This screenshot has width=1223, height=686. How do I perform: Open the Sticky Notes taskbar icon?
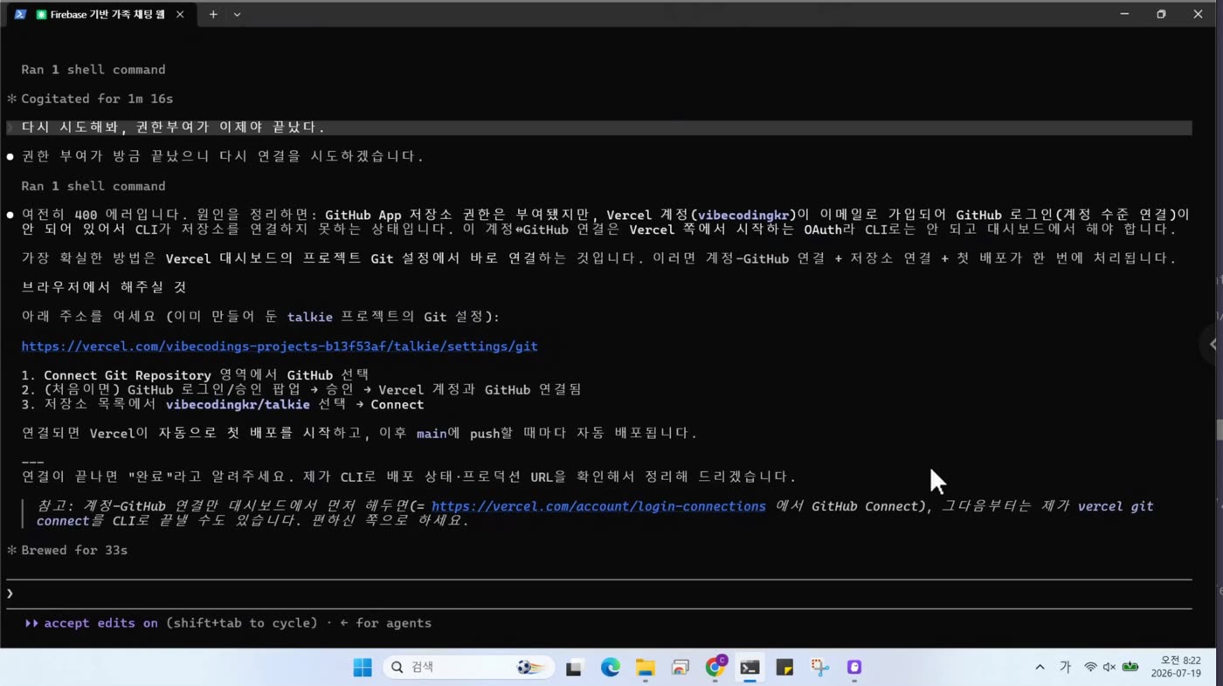(x=784, y=668)
